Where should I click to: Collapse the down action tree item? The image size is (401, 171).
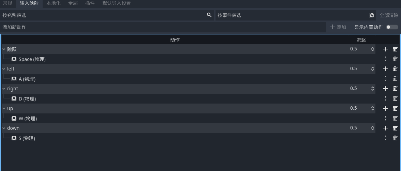click(x=4, y=128)
